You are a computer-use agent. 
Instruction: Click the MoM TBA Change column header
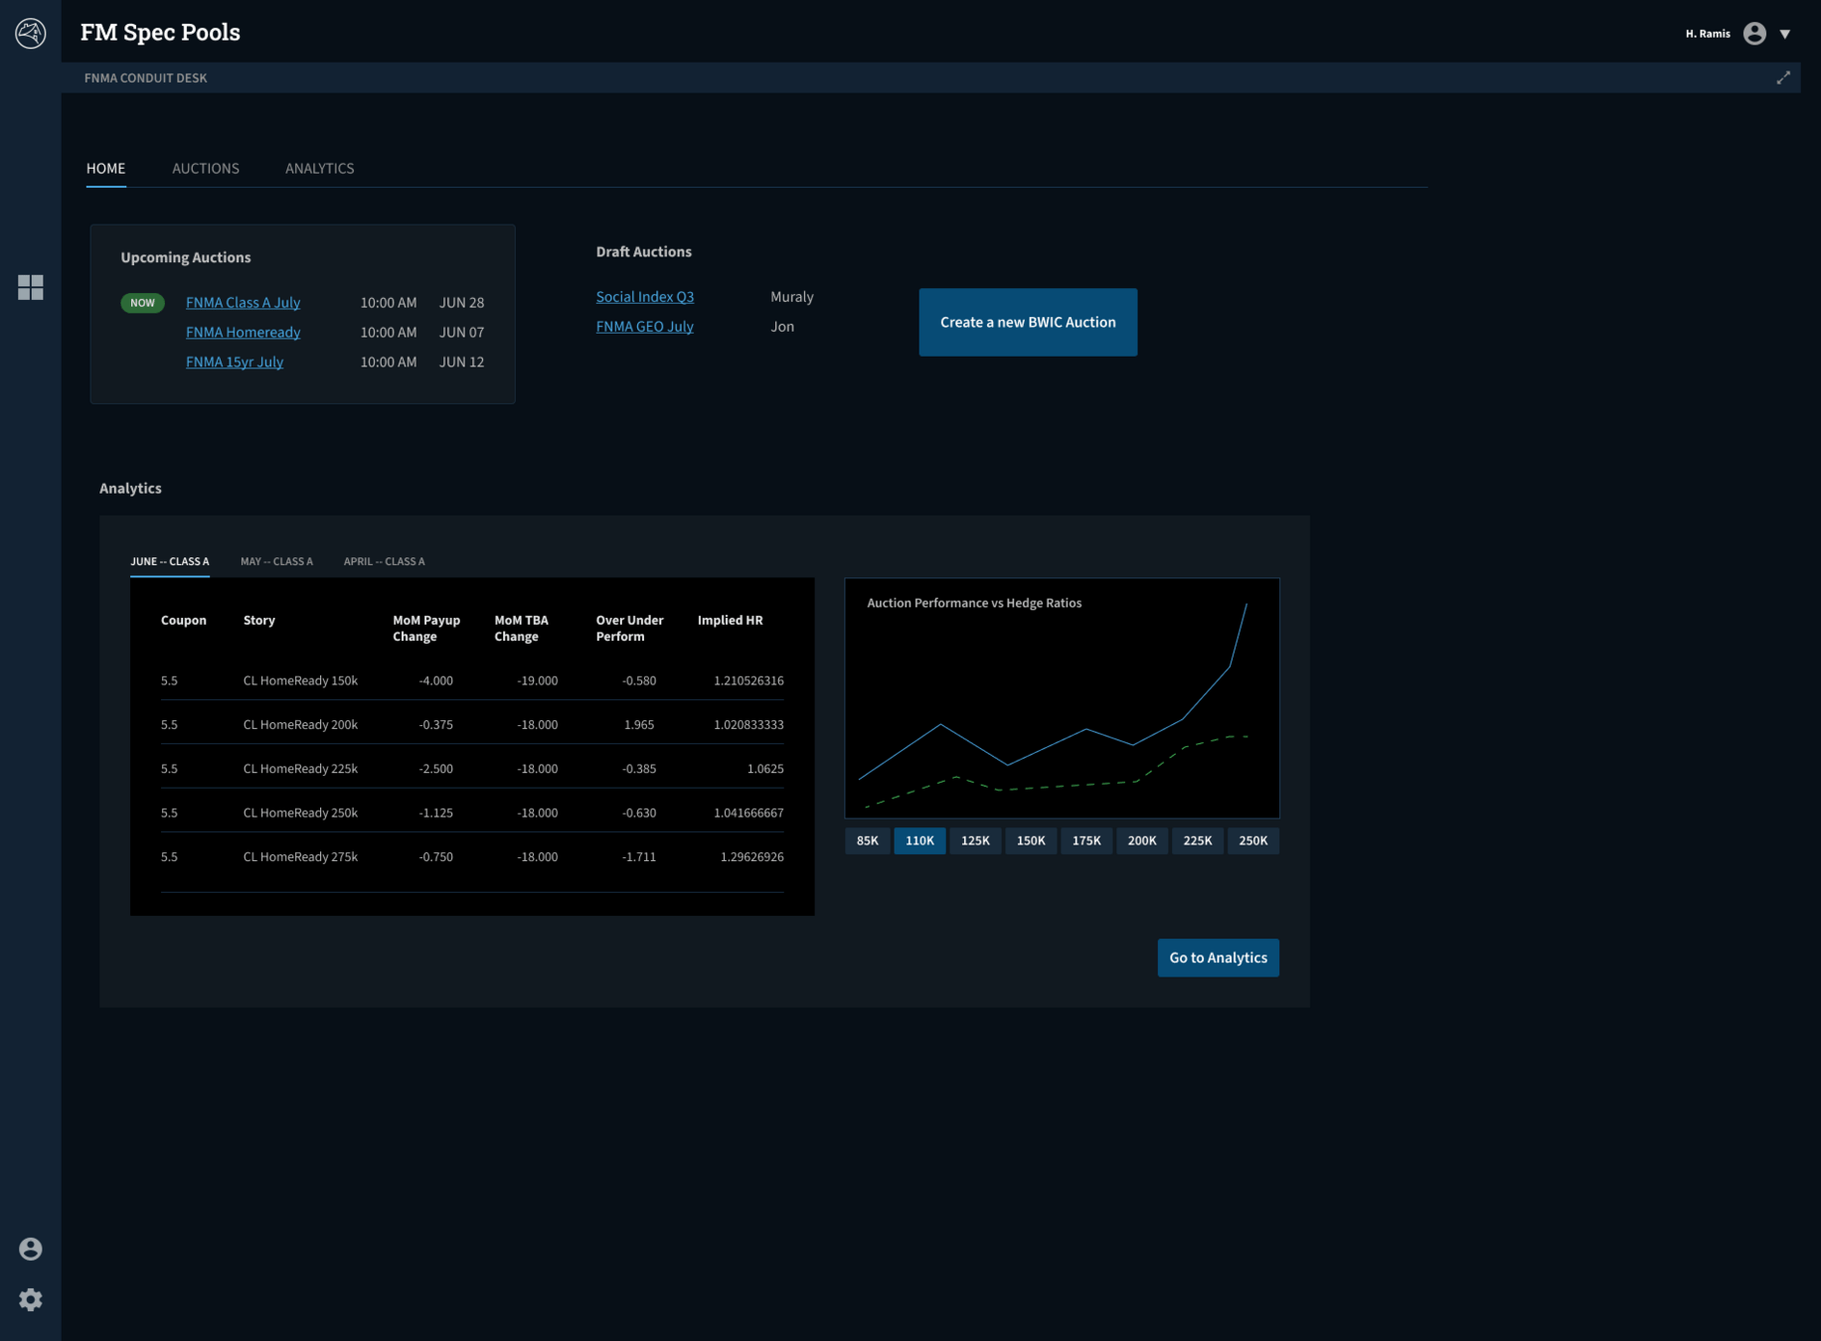point(521,628)
